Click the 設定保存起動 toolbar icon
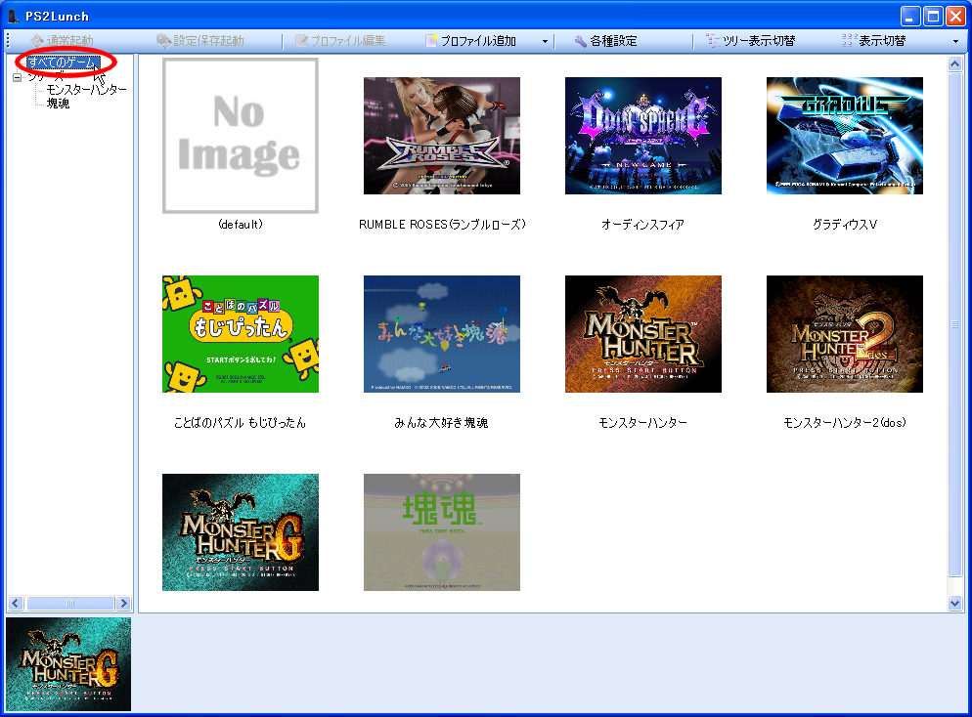The image size is (972, 717). [163, 41]
